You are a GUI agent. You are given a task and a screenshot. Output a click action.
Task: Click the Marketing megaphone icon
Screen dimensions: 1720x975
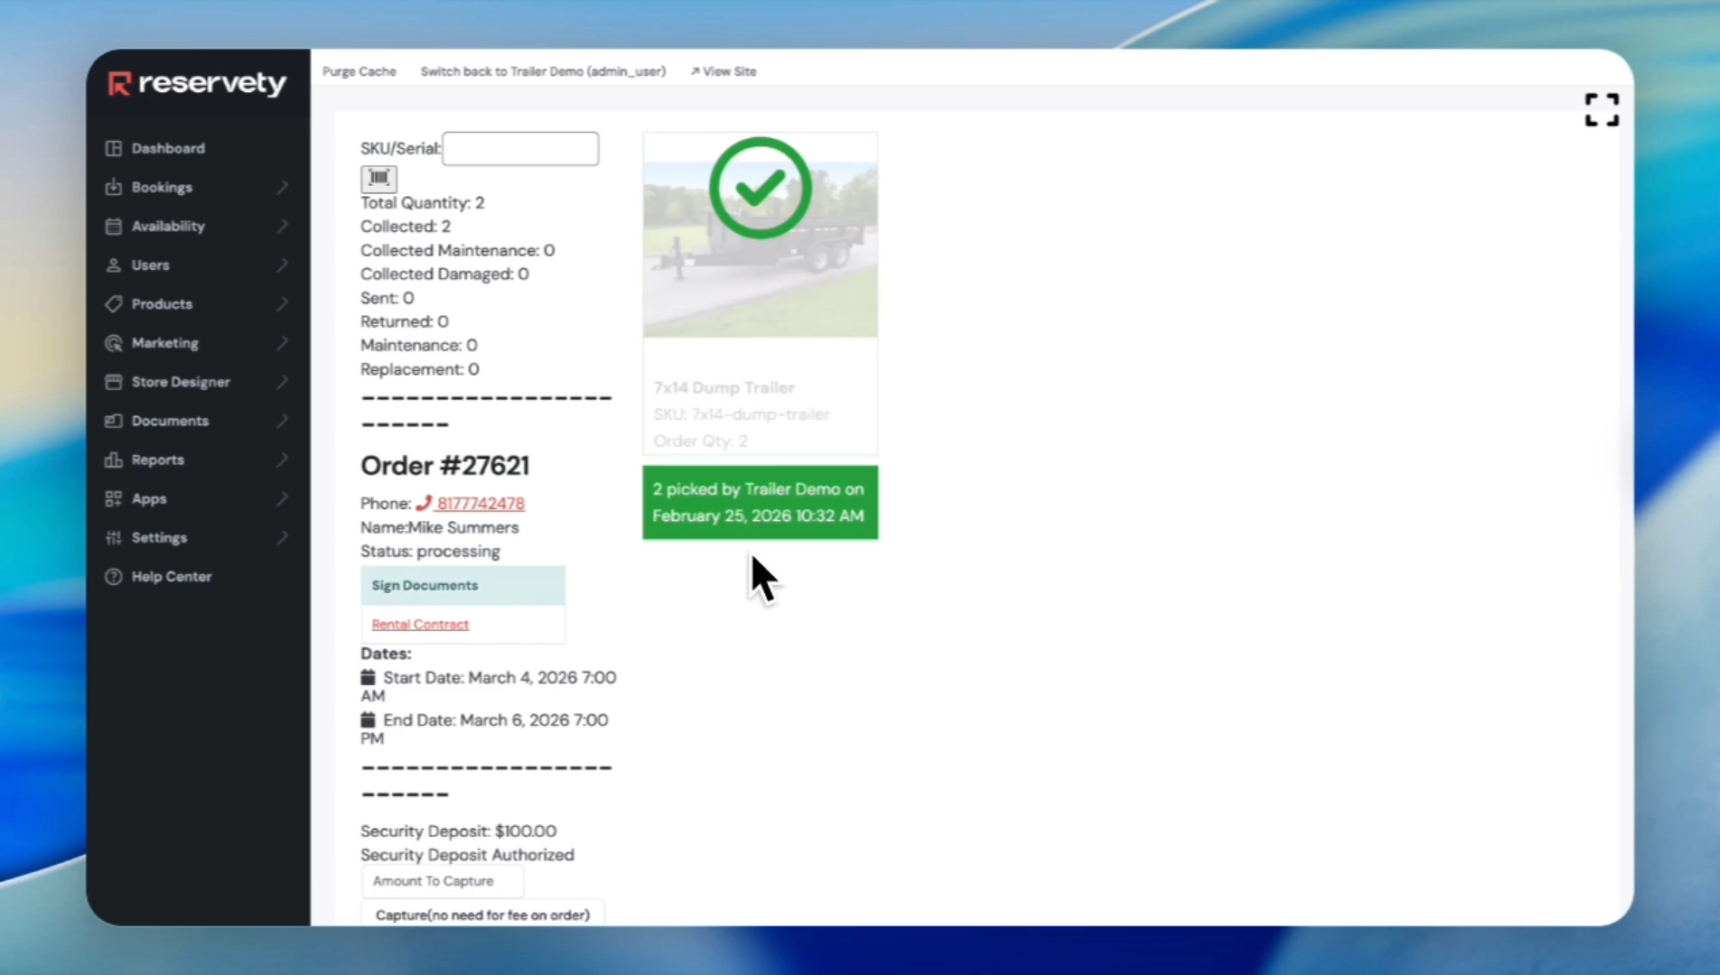(113, 343)
